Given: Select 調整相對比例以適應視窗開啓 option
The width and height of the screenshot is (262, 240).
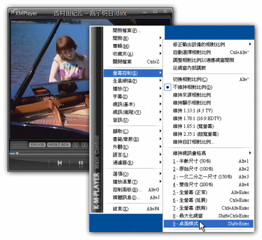Looking at the screenshot, I should (x=208, y=60).
